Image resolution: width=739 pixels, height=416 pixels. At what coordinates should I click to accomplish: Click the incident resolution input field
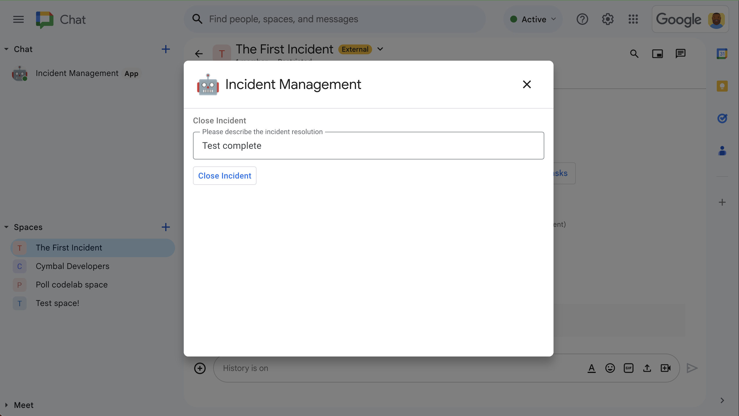(x=368, y=146)
